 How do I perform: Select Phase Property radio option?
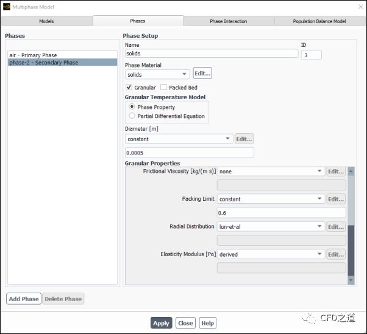coord(132,107)
